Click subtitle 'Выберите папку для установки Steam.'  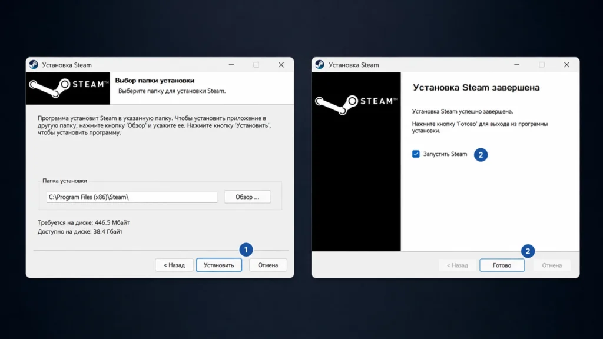point(172,91)
